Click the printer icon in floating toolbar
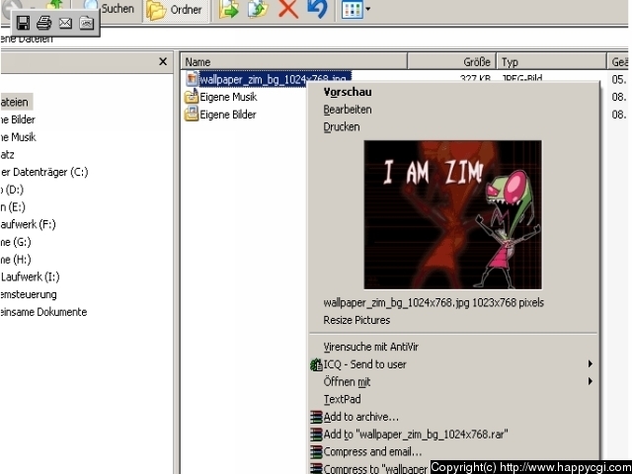Image resolution: width=632 pixels, height=474 pixels. (43, 23)
